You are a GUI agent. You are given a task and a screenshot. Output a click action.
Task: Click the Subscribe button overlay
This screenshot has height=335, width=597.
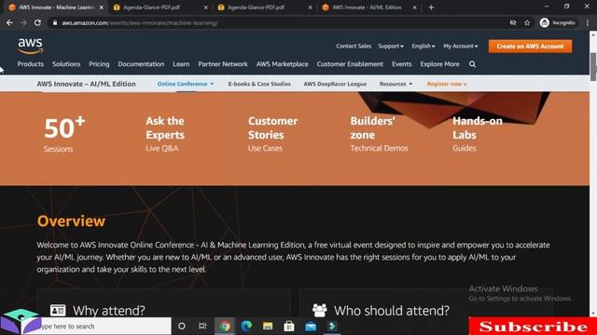[x=533, y=327]
